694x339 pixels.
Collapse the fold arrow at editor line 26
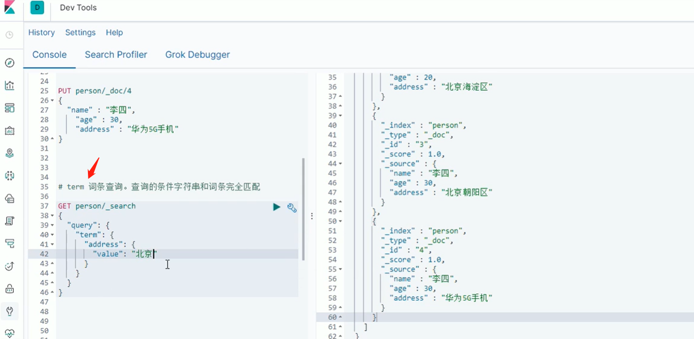52,100
